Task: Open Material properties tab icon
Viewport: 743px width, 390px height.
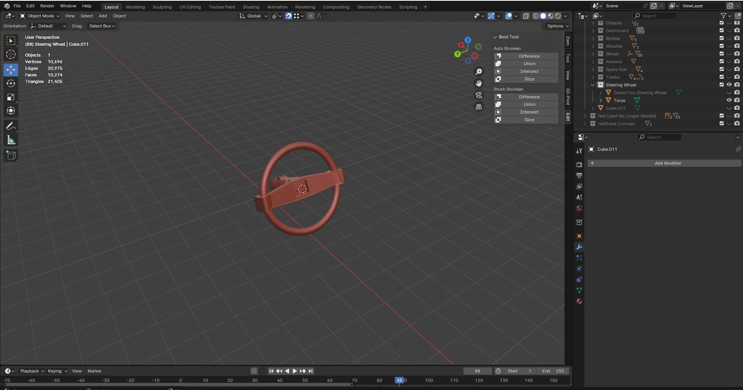Action: (579, 301)
